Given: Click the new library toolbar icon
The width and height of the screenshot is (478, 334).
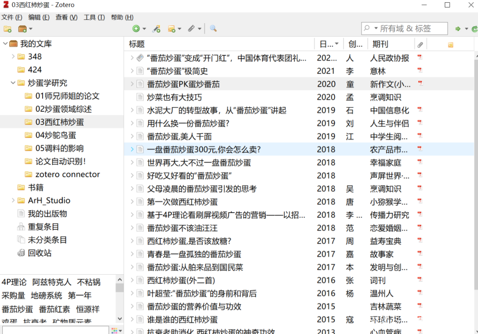Looking at the screenshot, I should coord(22,29).
